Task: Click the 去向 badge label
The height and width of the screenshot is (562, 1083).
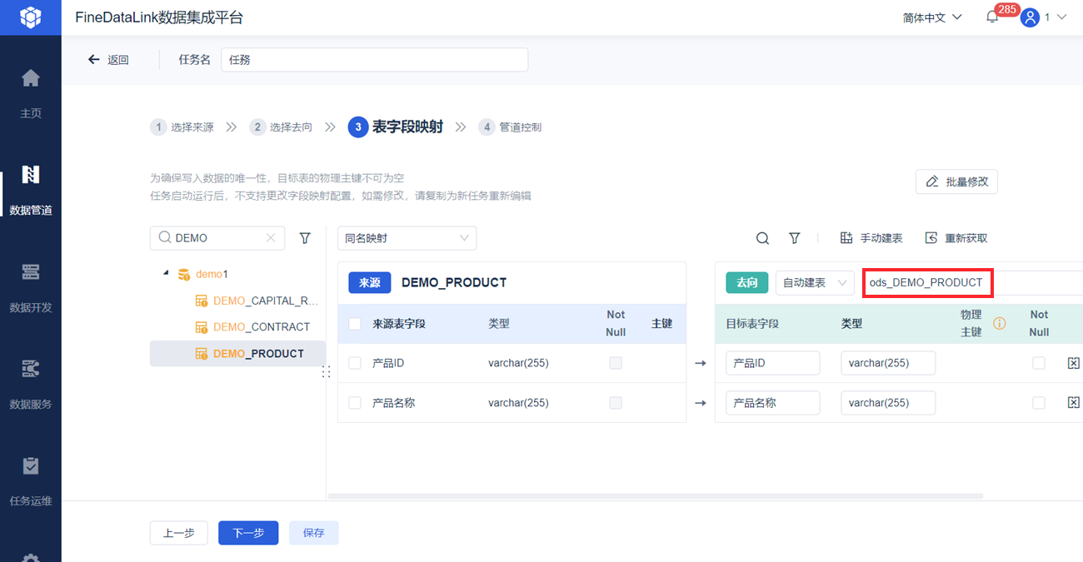Action: [746, 282]
